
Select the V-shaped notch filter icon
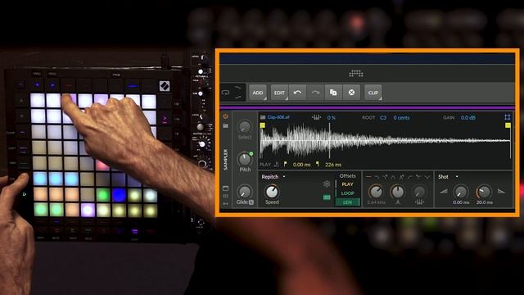tap(427, 177)
